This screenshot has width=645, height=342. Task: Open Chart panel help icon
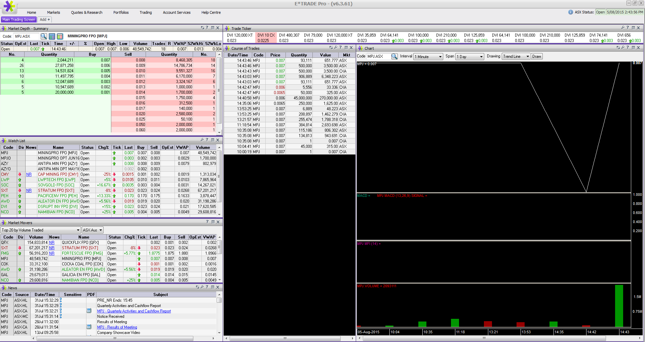click(628, 48)
